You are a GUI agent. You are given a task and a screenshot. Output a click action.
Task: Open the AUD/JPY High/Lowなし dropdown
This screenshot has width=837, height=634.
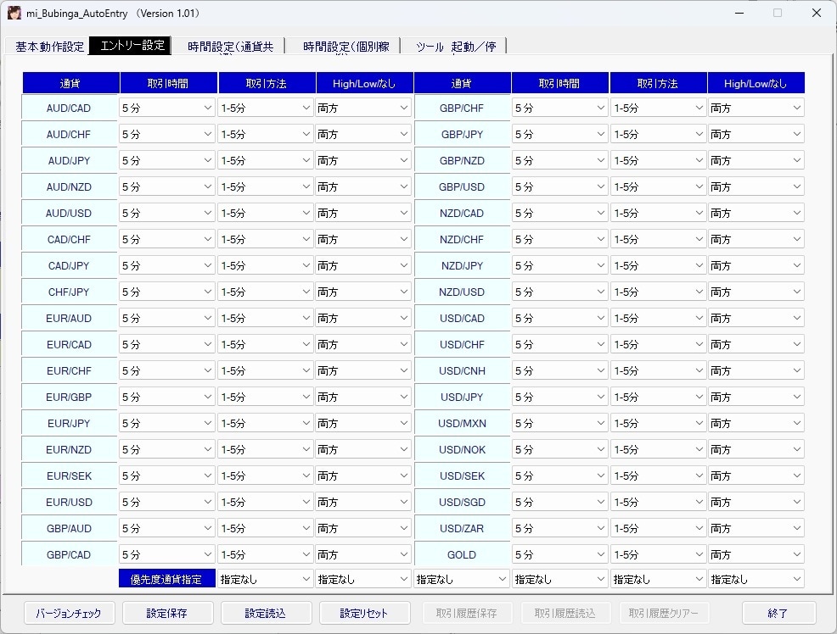click(363, 160)
